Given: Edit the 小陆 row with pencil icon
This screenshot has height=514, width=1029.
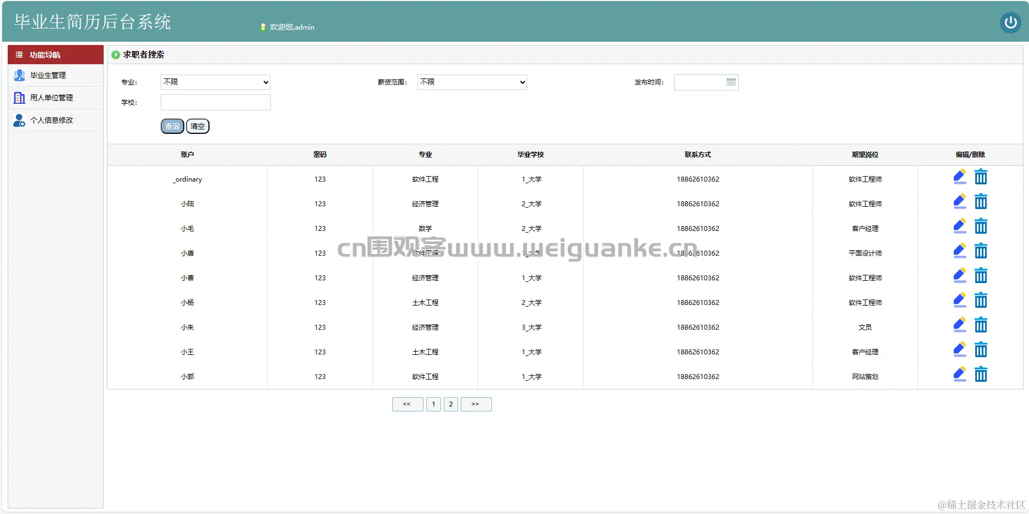Looking at the screenshot, I should pyautogui.click(x=960, y=202).
